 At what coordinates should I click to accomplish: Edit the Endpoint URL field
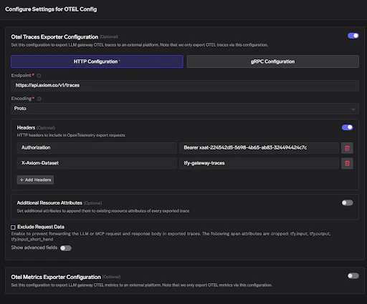click(185, 85)
